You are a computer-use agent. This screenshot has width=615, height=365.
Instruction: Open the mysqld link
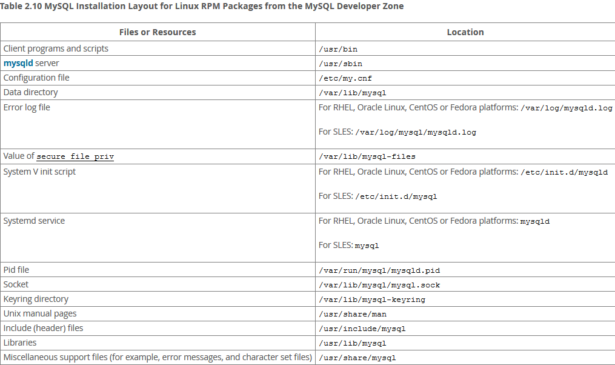18,63
